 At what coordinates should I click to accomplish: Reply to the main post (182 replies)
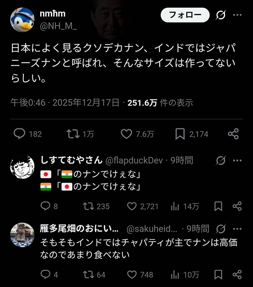pos(19,134)
